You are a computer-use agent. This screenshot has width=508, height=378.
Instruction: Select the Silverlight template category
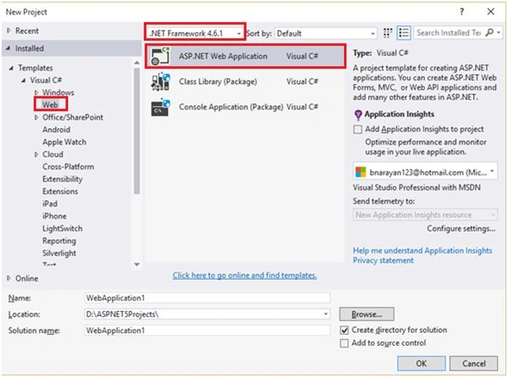(x=59, y=253)
